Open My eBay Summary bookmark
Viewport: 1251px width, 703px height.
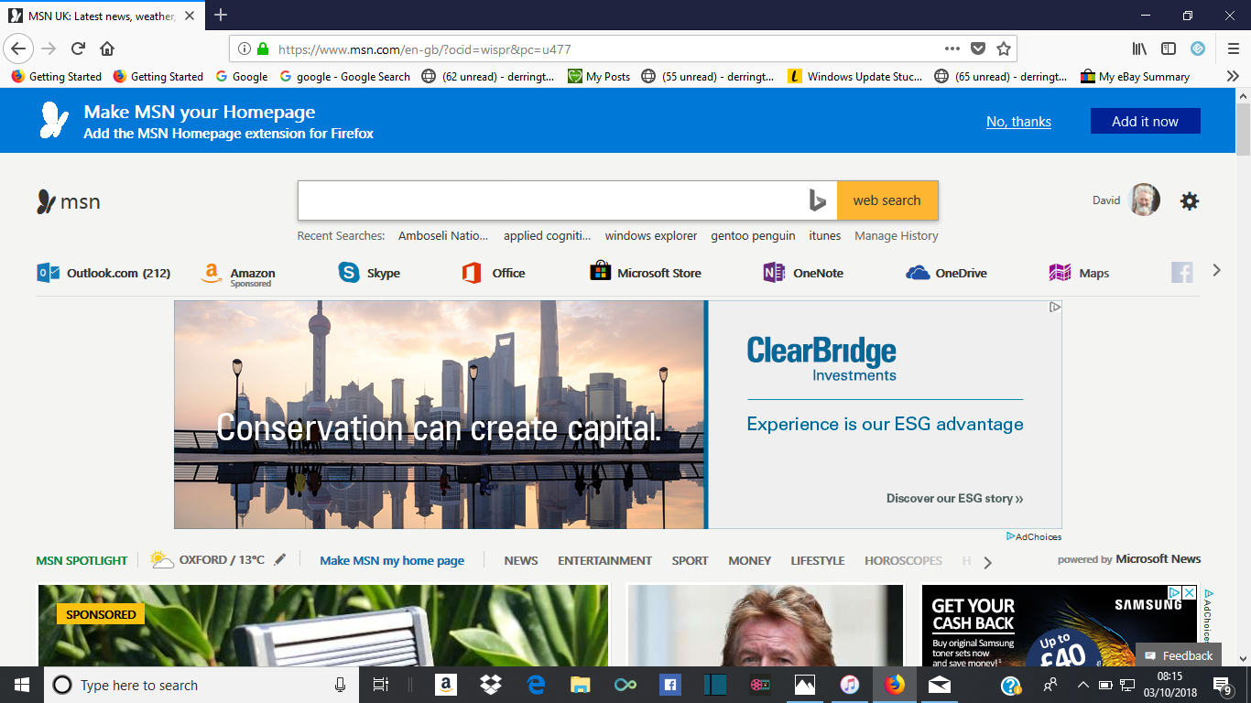coord(1135,76)
